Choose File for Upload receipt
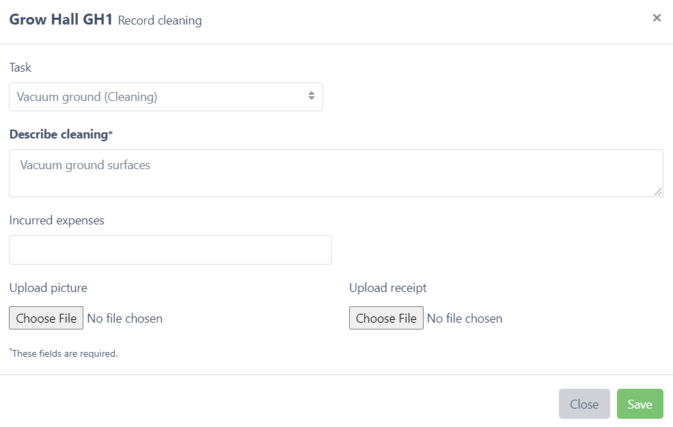This screenshot has height=427, width=673. click(x=386, y=319)
